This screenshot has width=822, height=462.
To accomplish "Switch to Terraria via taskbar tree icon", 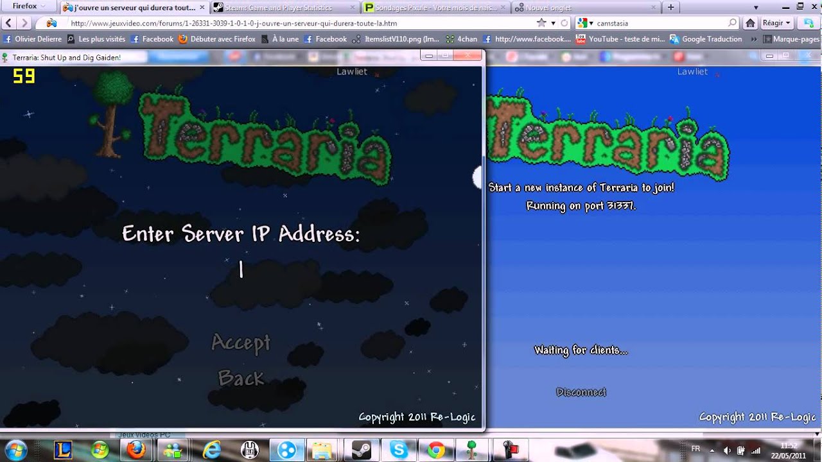I will (x=473, y=450).
